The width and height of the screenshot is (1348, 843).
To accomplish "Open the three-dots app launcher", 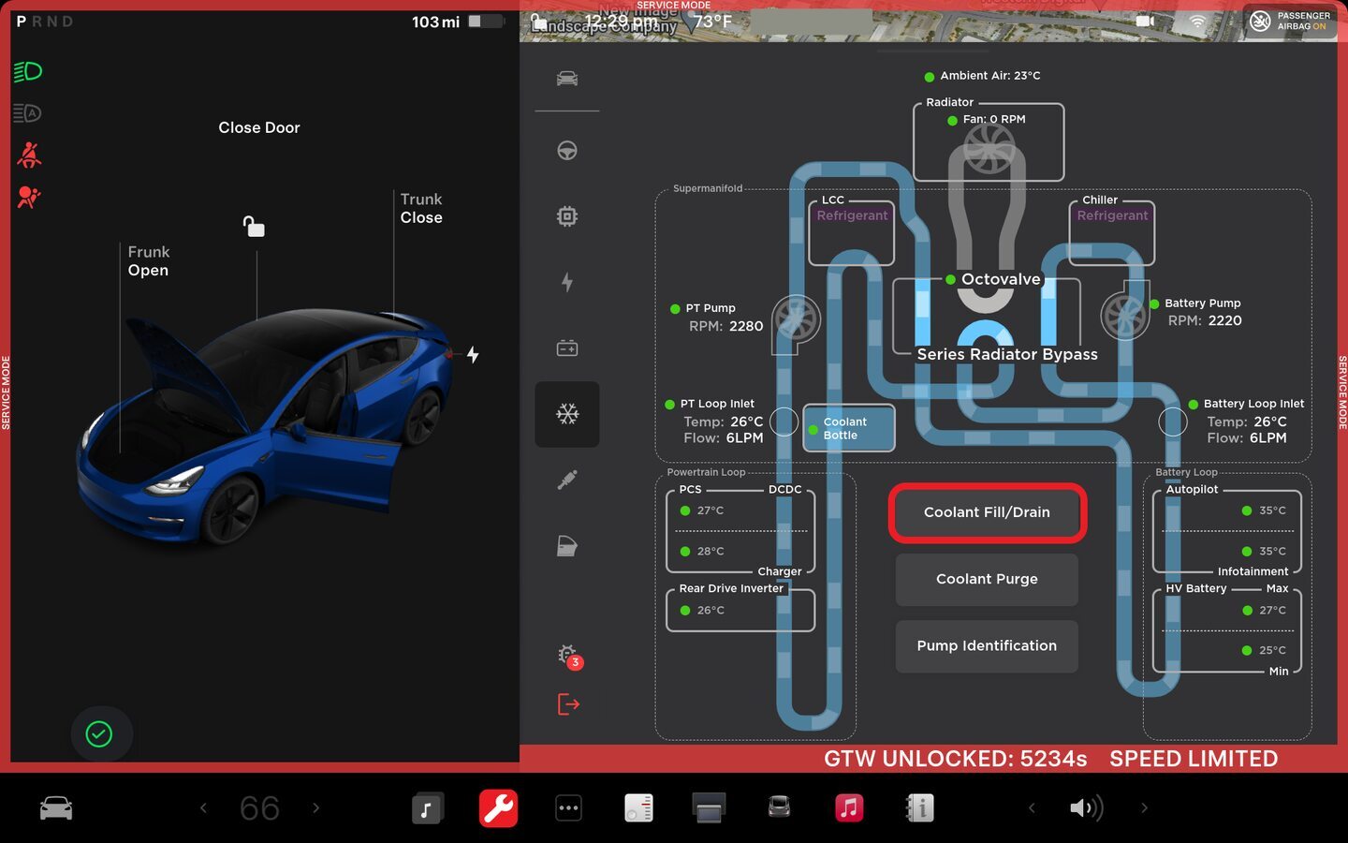I will point(568,807).
